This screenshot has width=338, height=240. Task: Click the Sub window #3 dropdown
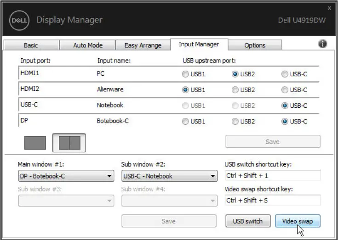tap(66, 201)
